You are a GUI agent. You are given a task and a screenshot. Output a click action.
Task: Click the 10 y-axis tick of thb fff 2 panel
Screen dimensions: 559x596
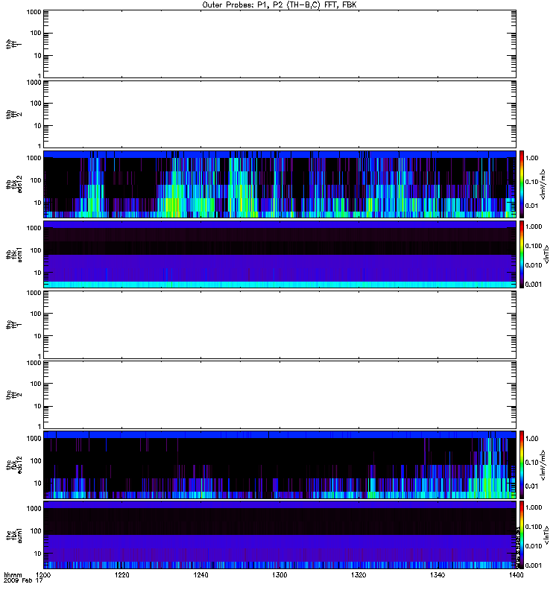38,126
